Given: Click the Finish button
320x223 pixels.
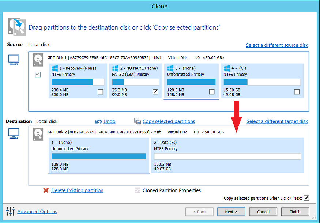Looking at the screenshot, I should (x=295, y=212).
